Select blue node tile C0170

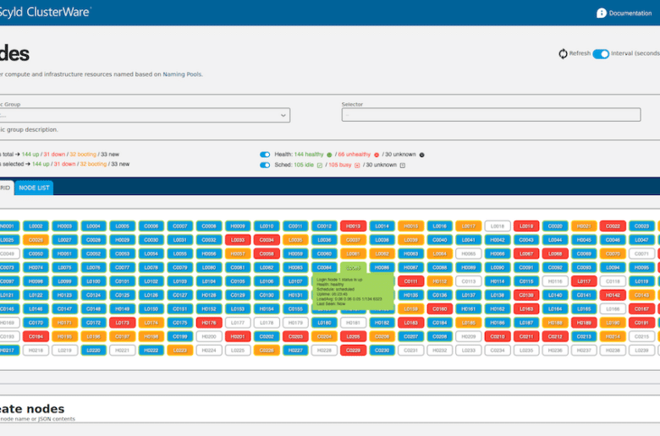click(x=36, y=323)
